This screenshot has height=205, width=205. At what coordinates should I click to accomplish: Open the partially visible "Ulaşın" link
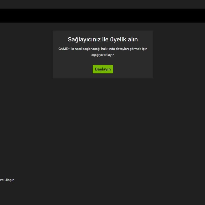pos(7,180)
